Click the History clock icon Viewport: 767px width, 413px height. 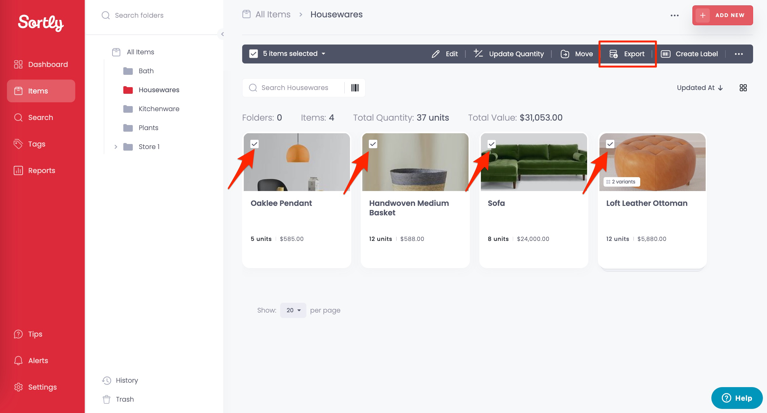(107, 380)
